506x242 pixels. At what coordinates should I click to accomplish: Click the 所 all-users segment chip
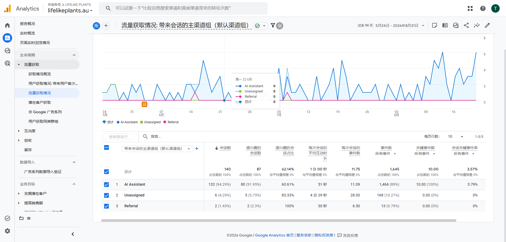pos(96,26)
